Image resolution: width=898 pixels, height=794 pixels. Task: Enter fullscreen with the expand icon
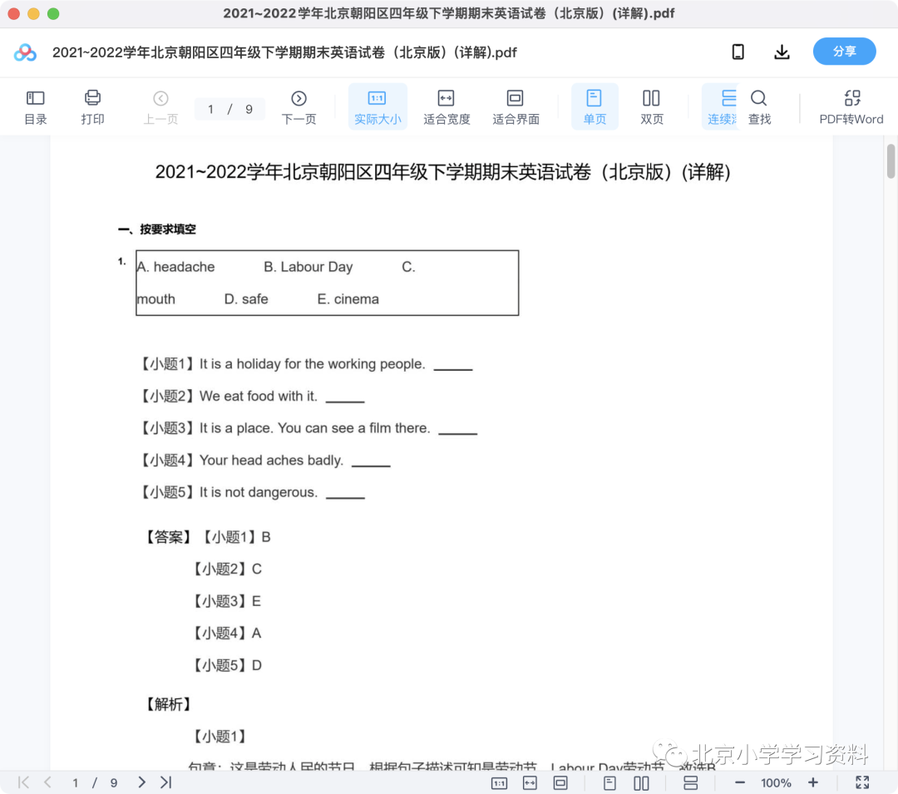click(x=862, y=782)
